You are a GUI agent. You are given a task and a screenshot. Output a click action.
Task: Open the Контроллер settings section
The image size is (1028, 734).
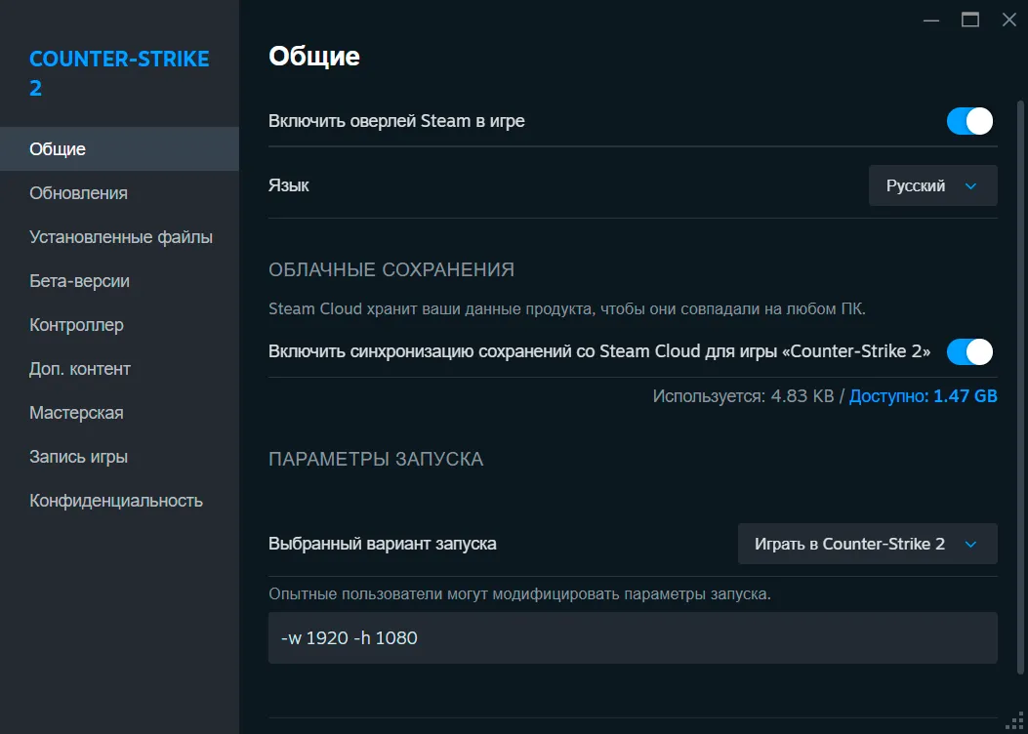point(119,325)
